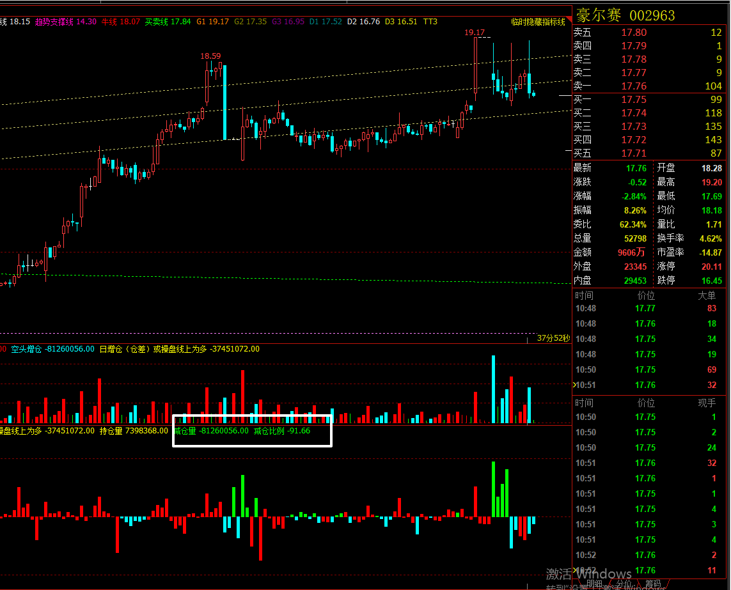Click the 委比 value 62.34%

tap(633, 224)
